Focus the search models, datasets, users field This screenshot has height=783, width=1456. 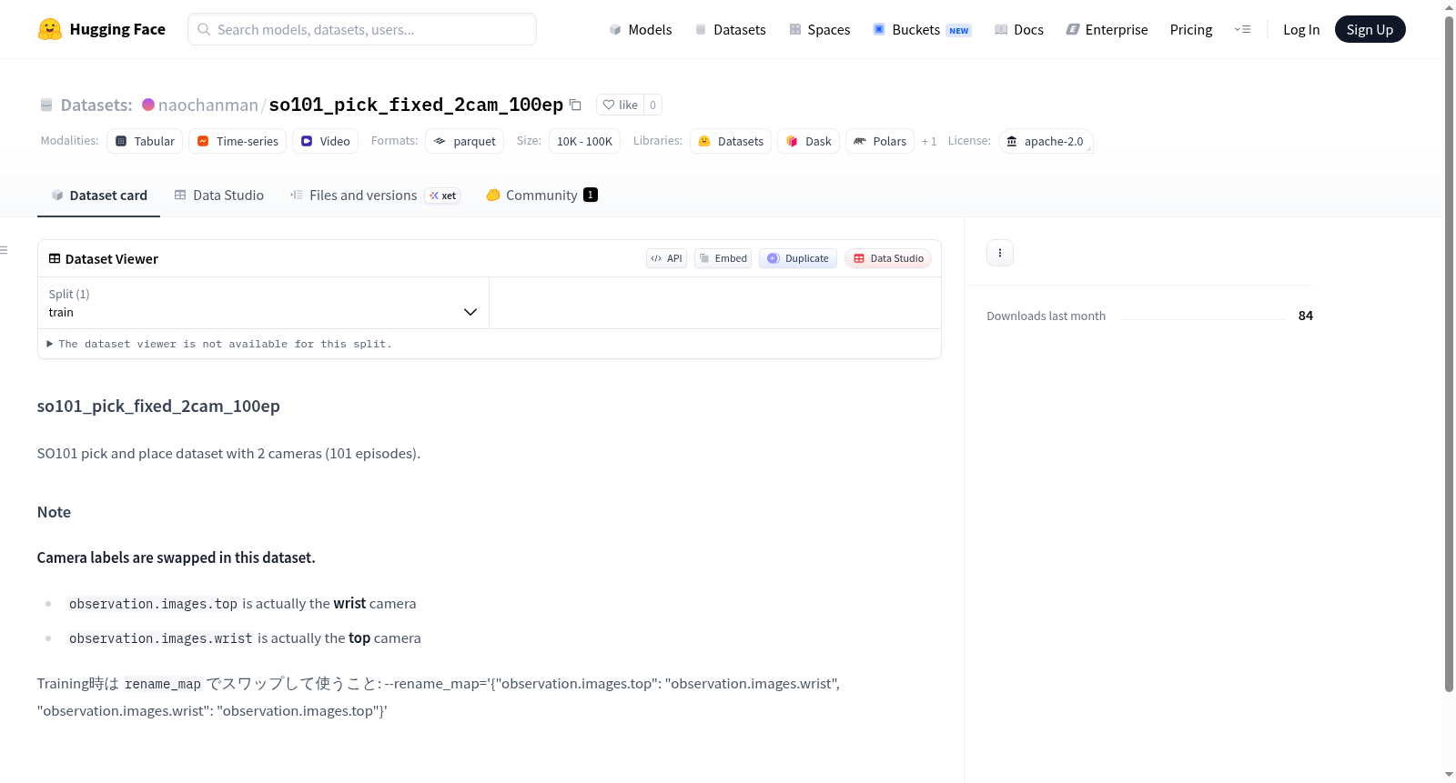(x=362, y=29)
